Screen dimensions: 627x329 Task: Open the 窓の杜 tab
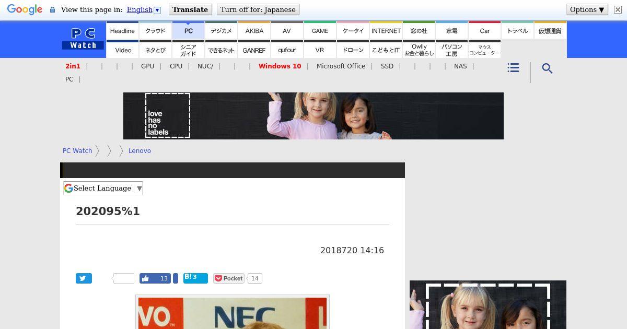tap(419, 30)
